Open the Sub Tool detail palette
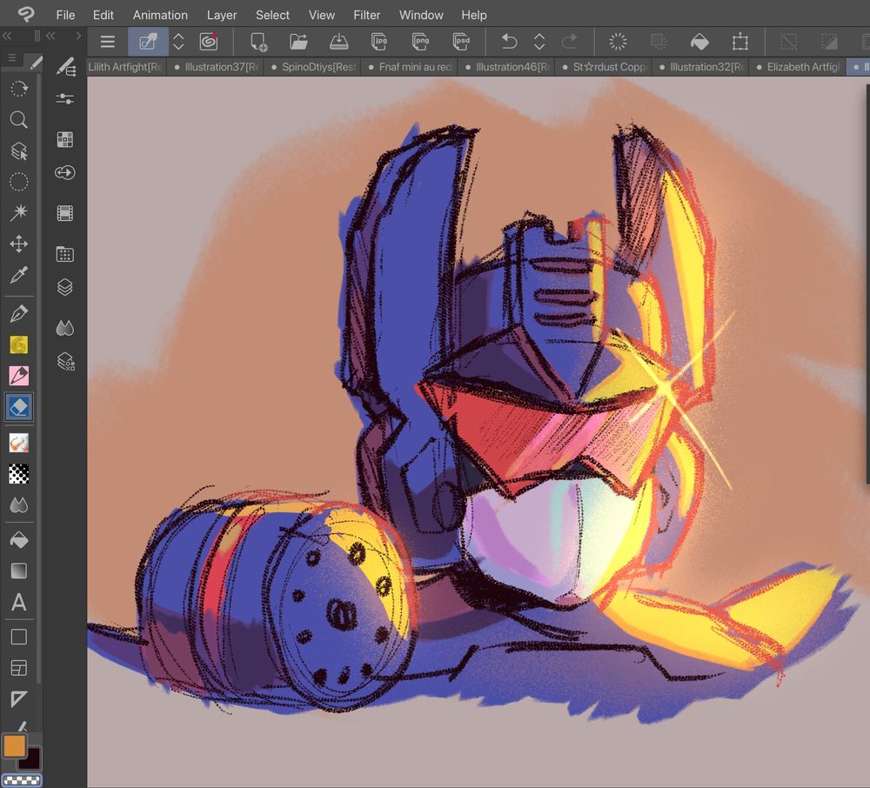The height and width of the screenshot is (788, 870). (x=65, y=67)
